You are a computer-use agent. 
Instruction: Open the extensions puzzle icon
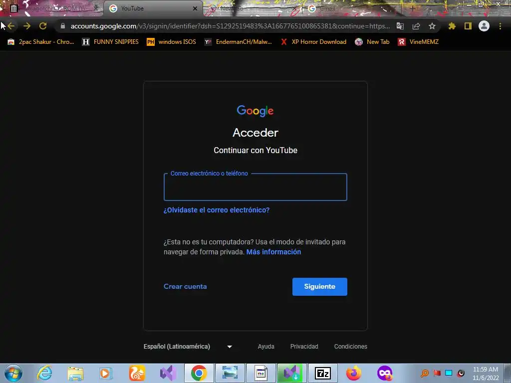click(452, 26)
